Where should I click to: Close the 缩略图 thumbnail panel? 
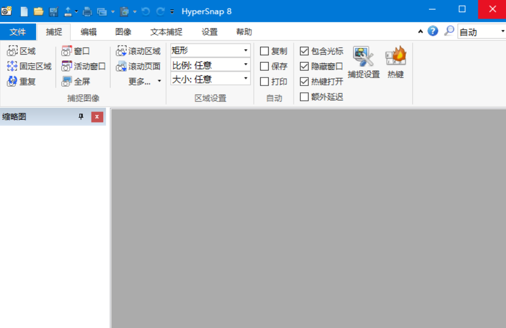pyautogui.click(x=97, y=117)
